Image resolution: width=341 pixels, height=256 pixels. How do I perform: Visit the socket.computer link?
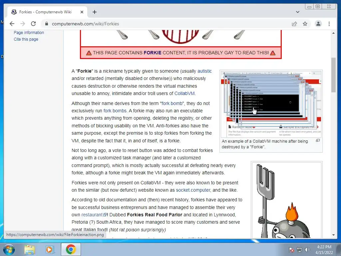point(193,190)
